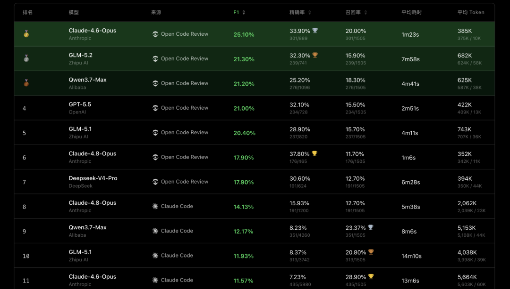510x289 pixels.
Task: Sort by the 精确率 column arrows
Action: pyautogui.click(x=310, y=12)
